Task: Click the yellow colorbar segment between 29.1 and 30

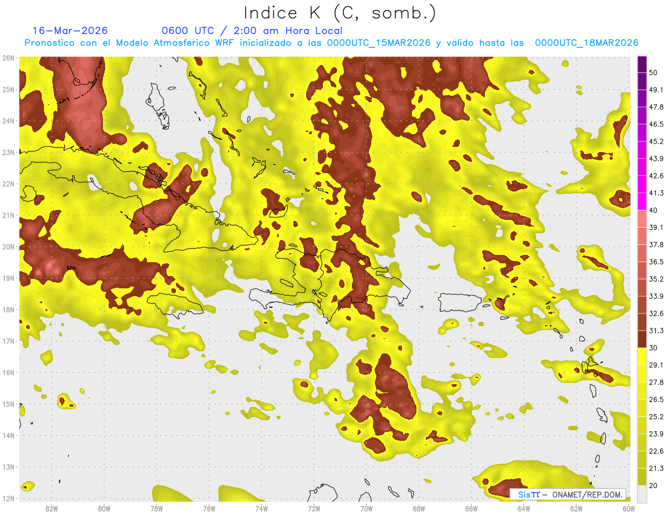Action: coord(642,357)
